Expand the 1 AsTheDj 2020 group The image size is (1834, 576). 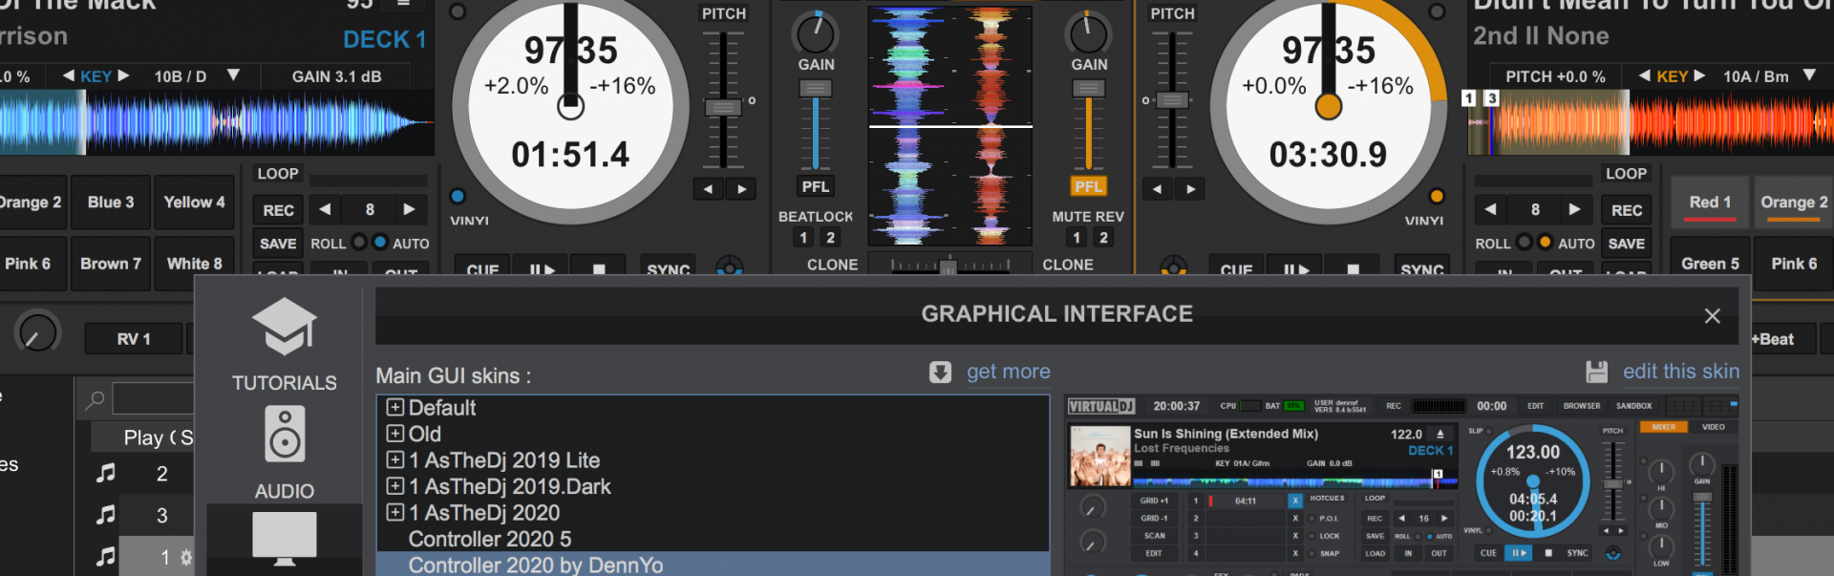(x=395, y=512)
